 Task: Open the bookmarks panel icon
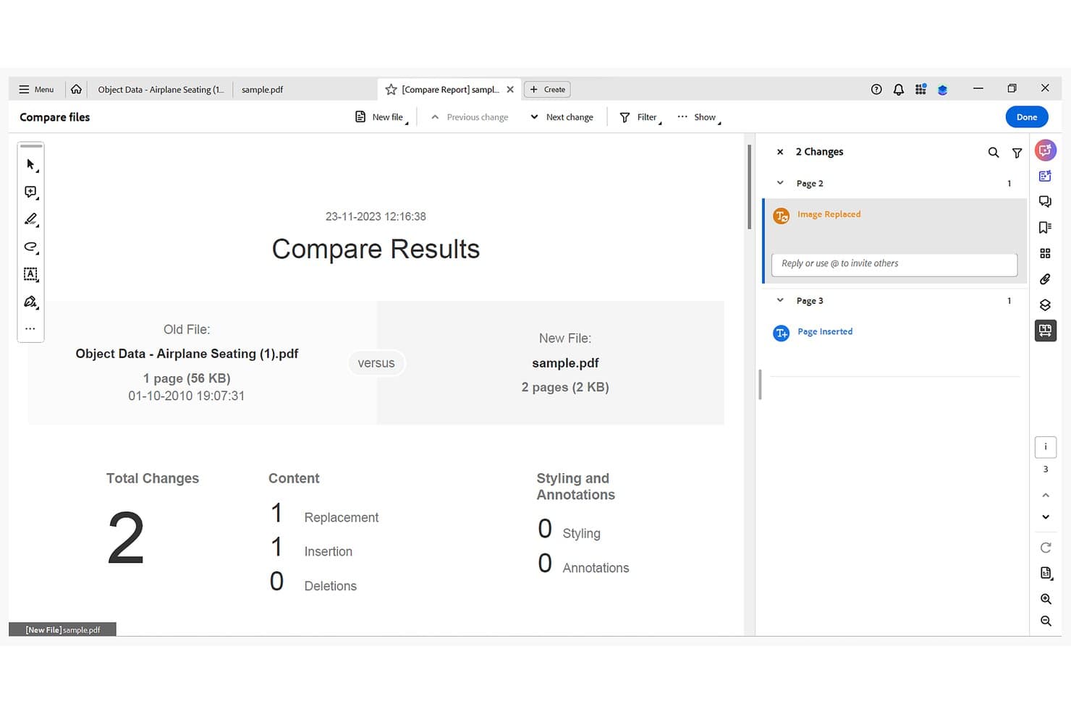[x=1045, y=227]
